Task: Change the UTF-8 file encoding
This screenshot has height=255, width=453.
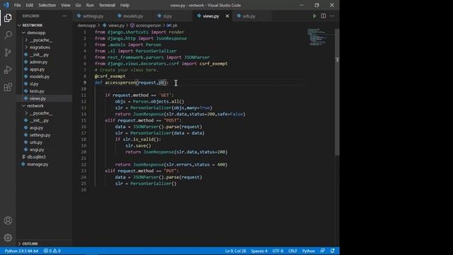Action: (277, 251)
